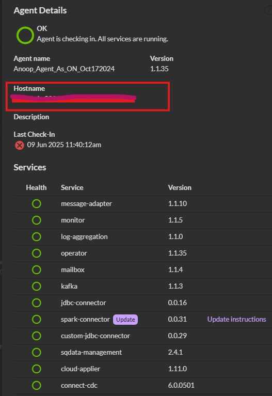Click version 0.0.29 of custom-jdbc-connector

pos(178,336)
